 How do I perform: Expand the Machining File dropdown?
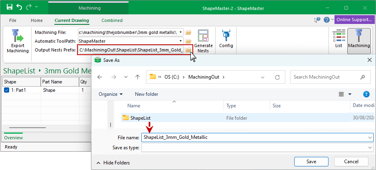coord(181,32)
